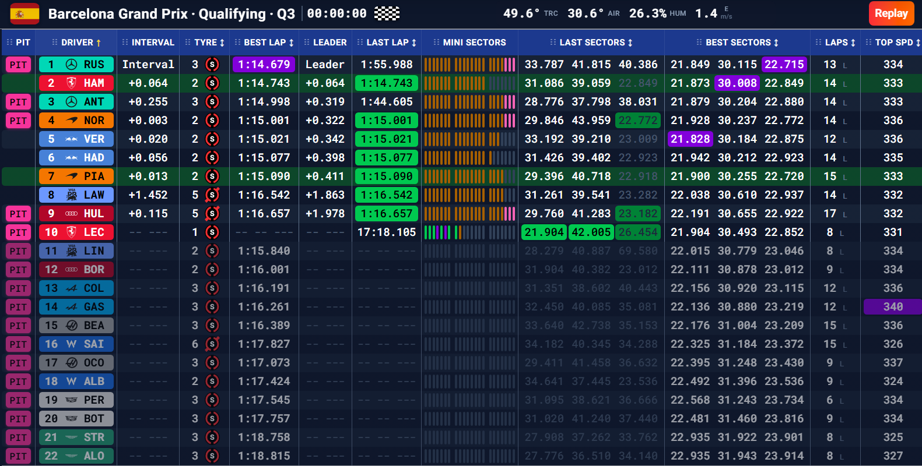The height and width of the screenshot is (466, 922).
Task: Click the mini sector bars in the VER row
Action: [469, 139]
